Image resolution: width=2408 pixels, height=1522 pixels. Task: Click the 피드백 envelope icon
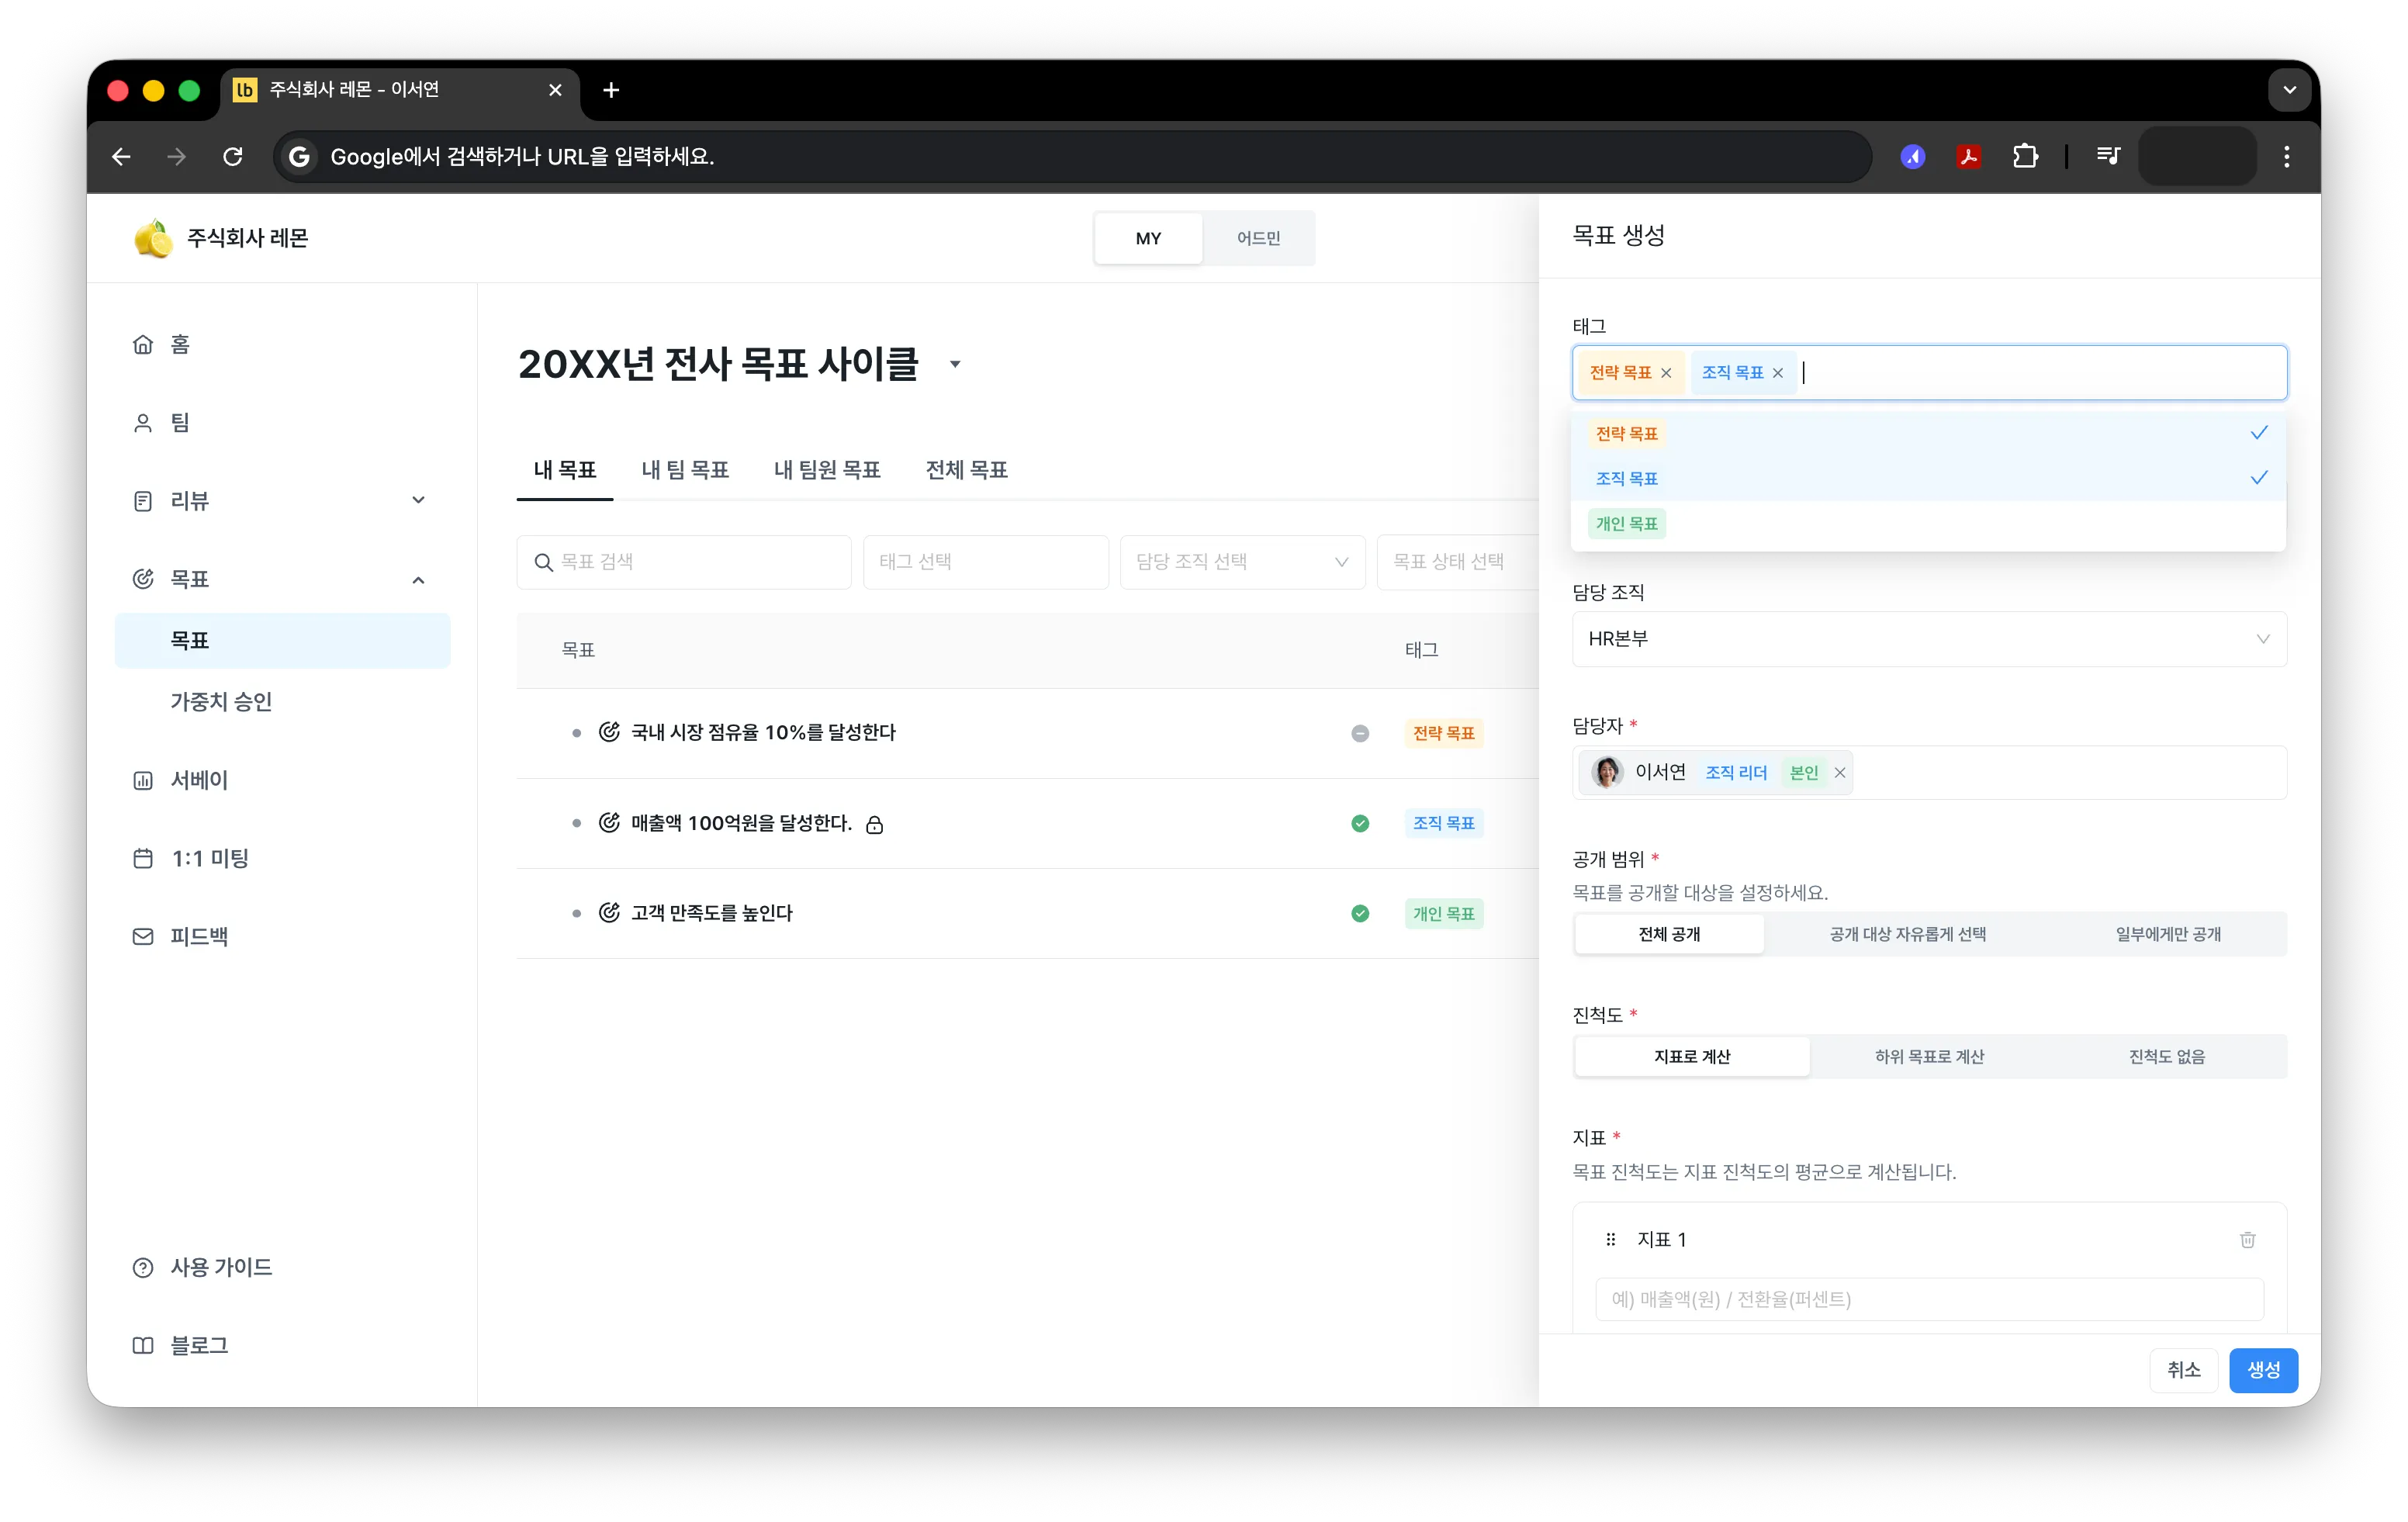pyautogui.click(x=143, y=936)
